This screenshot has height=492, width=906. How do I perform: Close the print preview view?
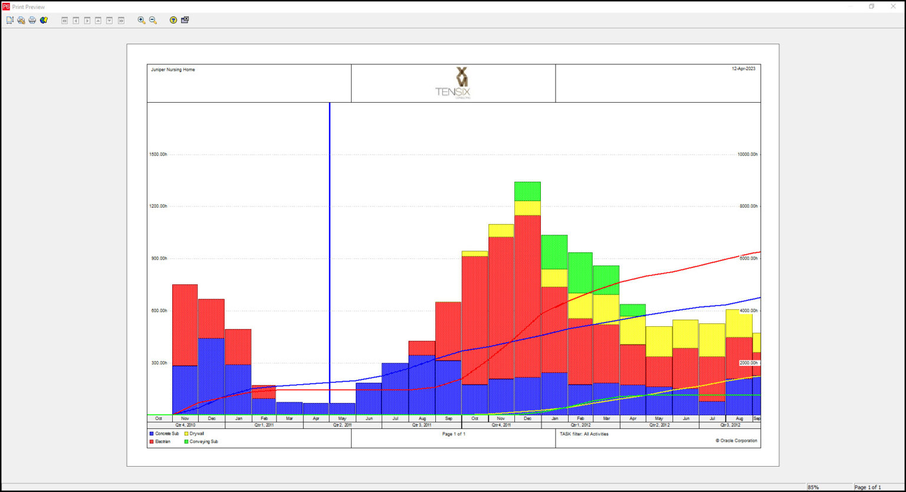pyautogui.click(x=183, y=19)
